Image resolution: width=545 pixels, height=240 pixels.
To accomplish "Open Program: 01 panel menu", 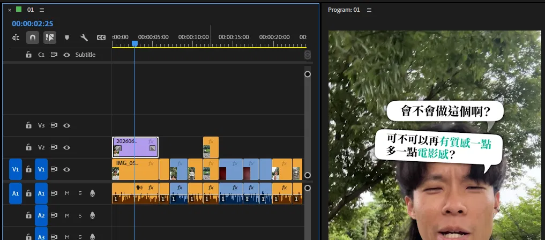I will click(x=369, y=10).
